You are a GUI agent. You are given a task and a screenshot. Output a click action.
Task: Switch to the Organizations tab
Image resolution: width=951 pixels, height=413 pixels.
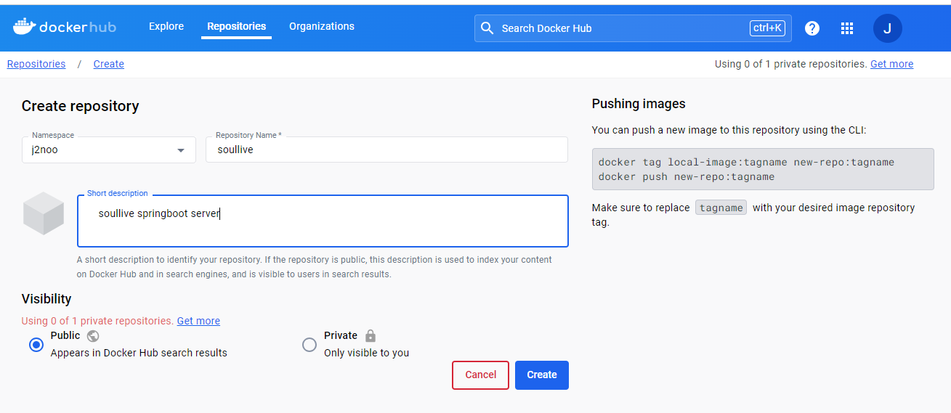[x=322, y=26]
